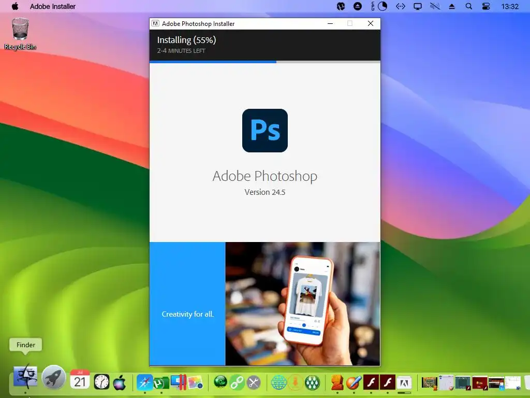Open the gray wrench tools dock icon
The height and width of the screenshot is (398, 530).
254,383
